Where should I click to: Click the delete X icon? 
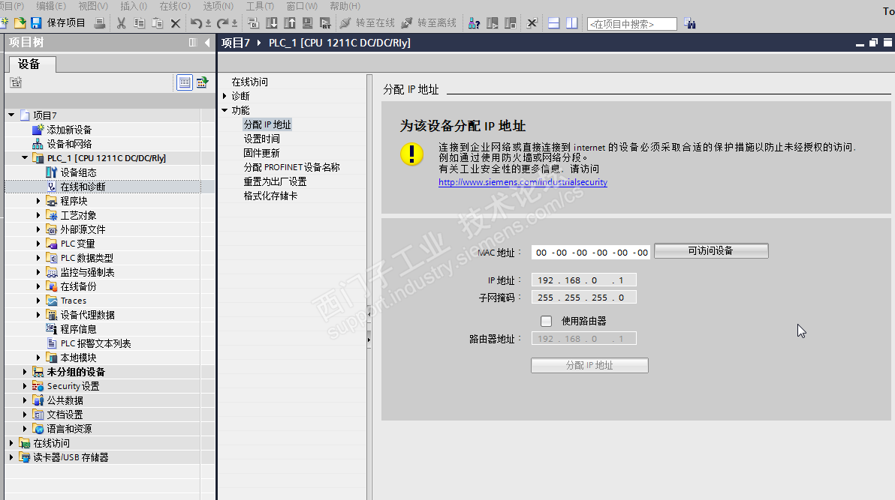tap(176, 23)
